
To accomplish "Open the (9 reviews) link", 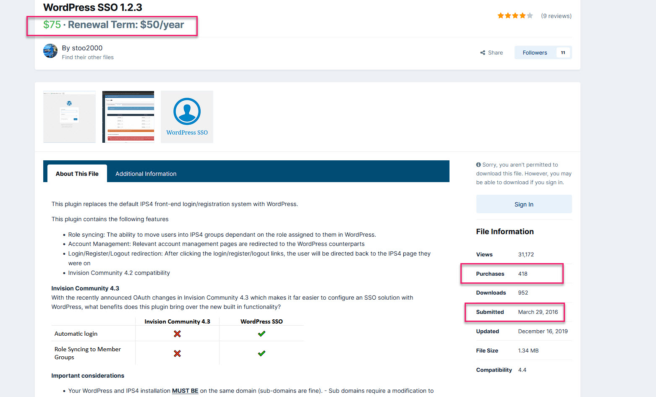I will coord(556,16).
